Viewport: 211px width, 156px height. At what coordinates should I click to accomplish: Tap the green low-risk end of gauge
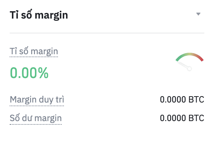point(180,58)
